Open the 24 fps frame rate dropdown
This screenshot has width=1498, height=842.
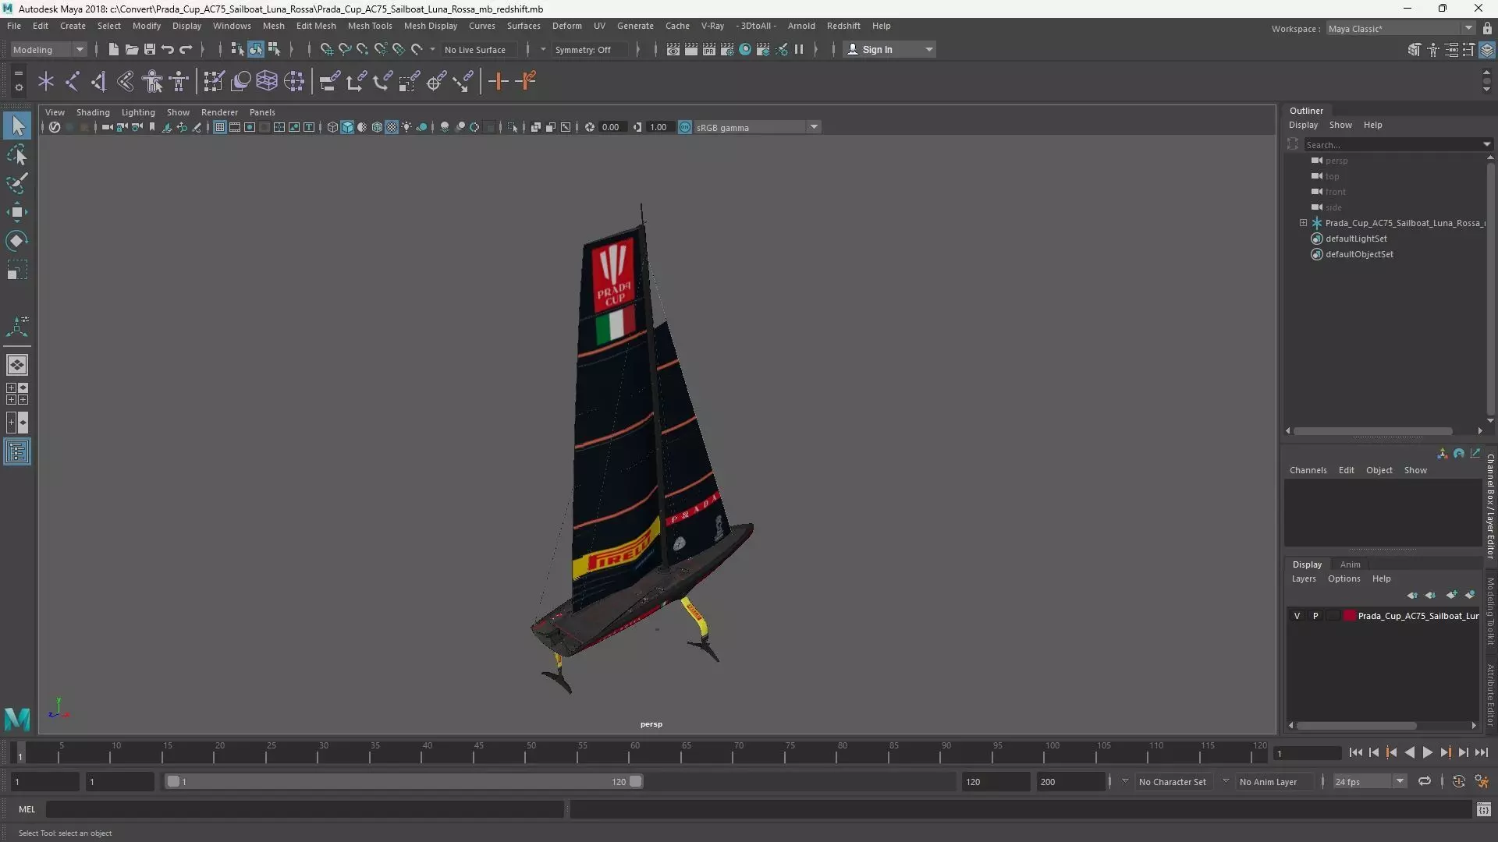tap(1368, 781)
